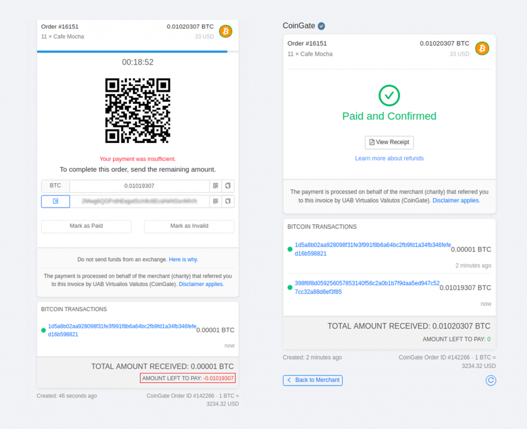Select the BTC amount field showing 0.01019307
Screen dimensions: 527x429
tap(139, 186)
